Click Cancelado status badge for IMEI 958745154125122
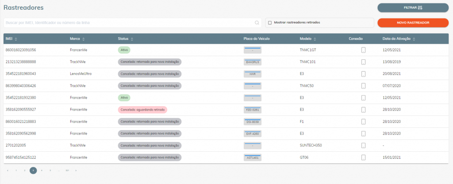453x184 pixels. click(x=150, y=158)
